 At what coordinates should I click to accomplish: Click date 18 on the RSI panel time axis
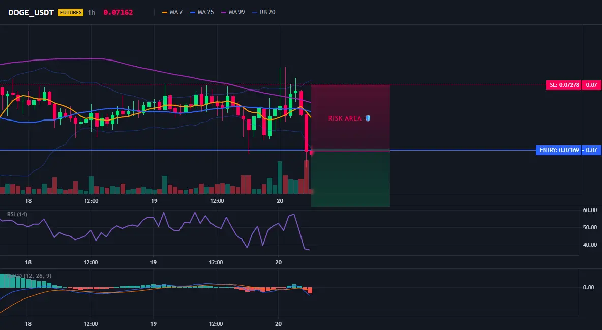28,262
